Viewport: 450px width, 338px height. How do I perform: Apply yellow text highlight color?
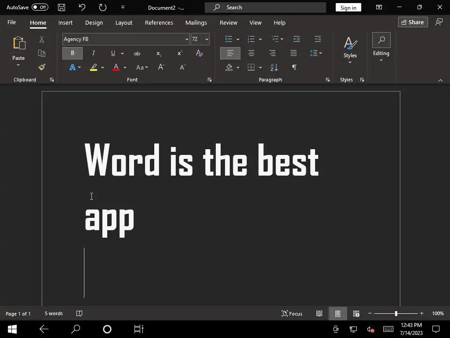(x=94, y=67)
